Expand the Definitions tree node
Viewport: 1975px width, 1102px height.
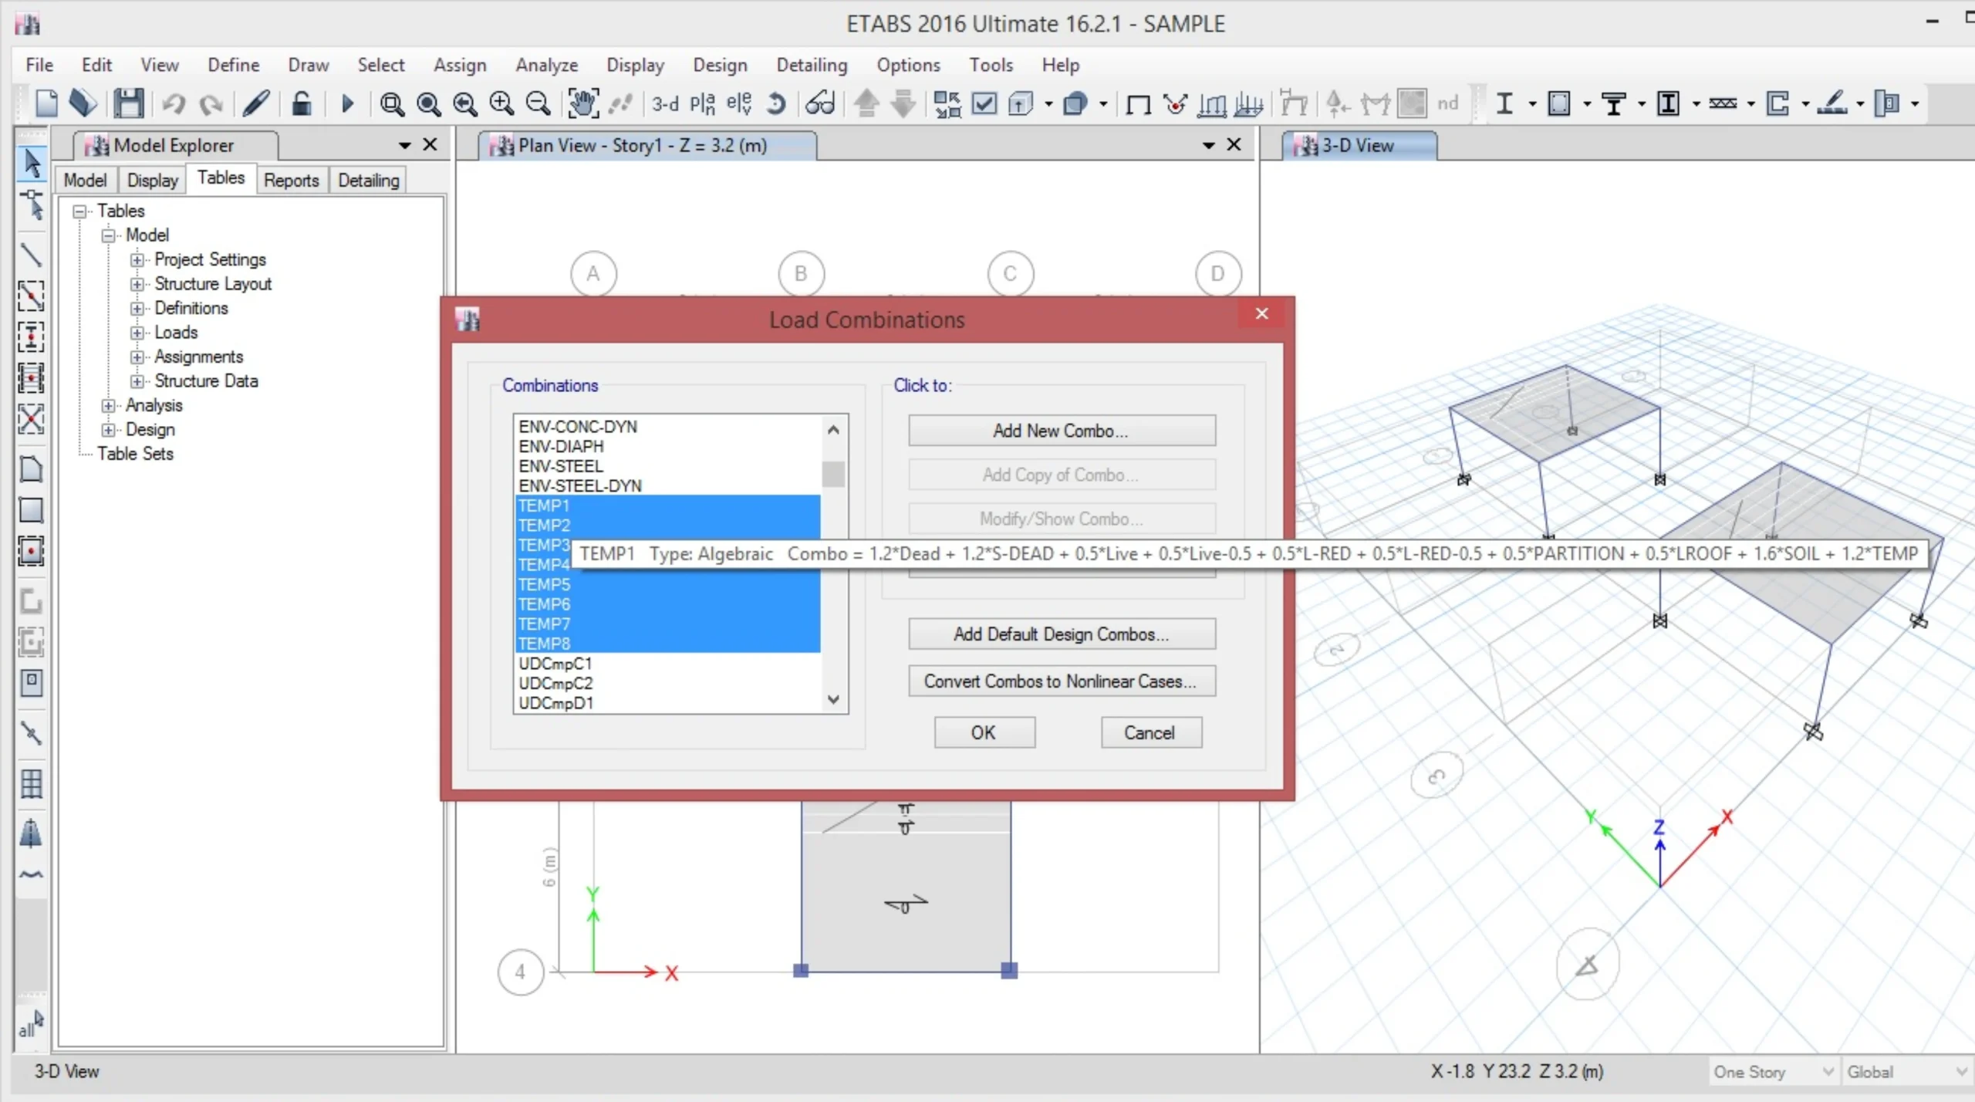pos(137,309)
